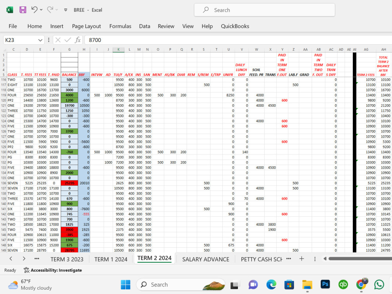Open the Help tab
The image size is (392, 294).
(x=207, y=26)
